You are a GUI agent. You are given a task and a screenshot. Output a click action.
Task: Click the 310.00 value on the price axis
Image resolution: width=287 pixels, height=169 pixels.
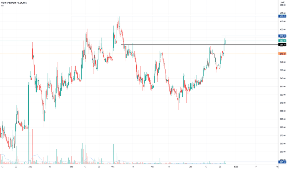283,103
